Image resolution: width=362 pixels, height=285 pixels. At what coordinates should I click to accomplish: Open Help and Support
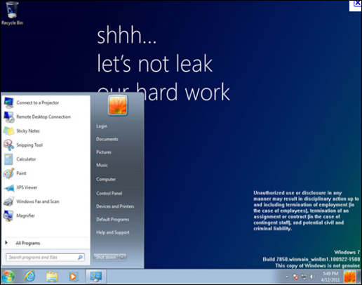(x=113, y=232)
